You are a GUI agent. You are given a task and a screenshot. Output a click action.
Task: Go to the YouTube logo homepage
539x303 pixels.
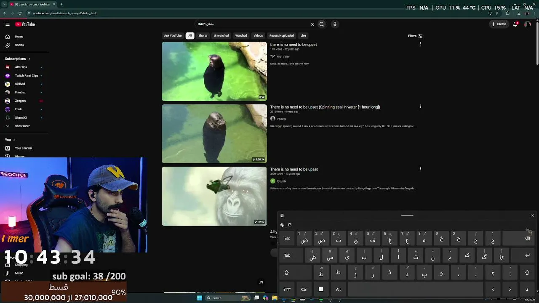click(x=25, y=24)
